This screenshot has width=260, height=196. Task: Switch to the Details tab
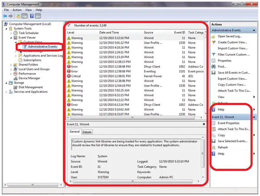click(x=87, y=132)
